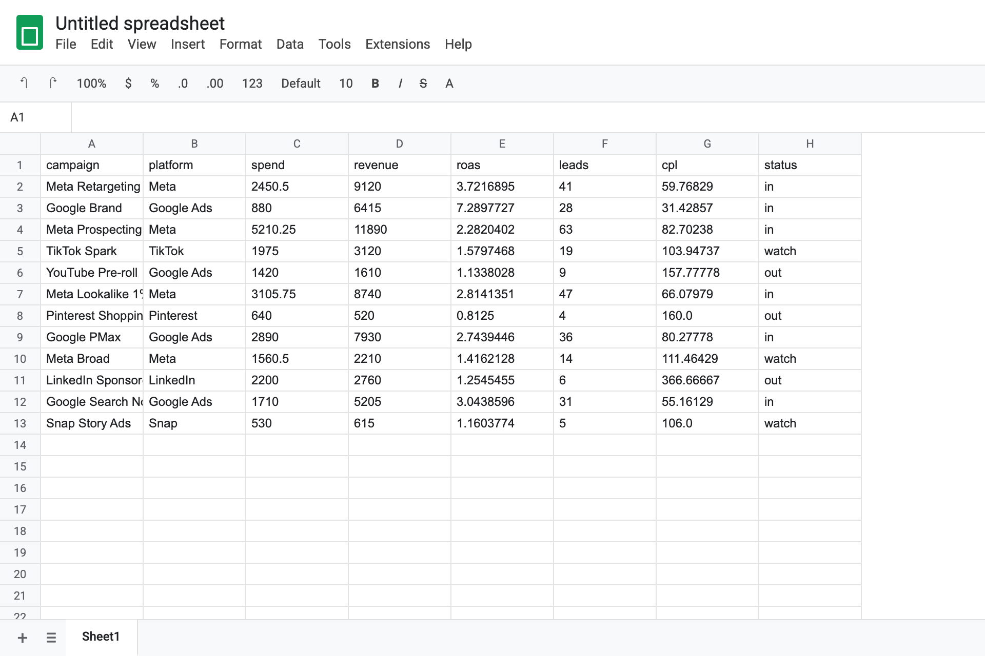
Task: Open the Default font dropdown
Action: tap(301, 83)
